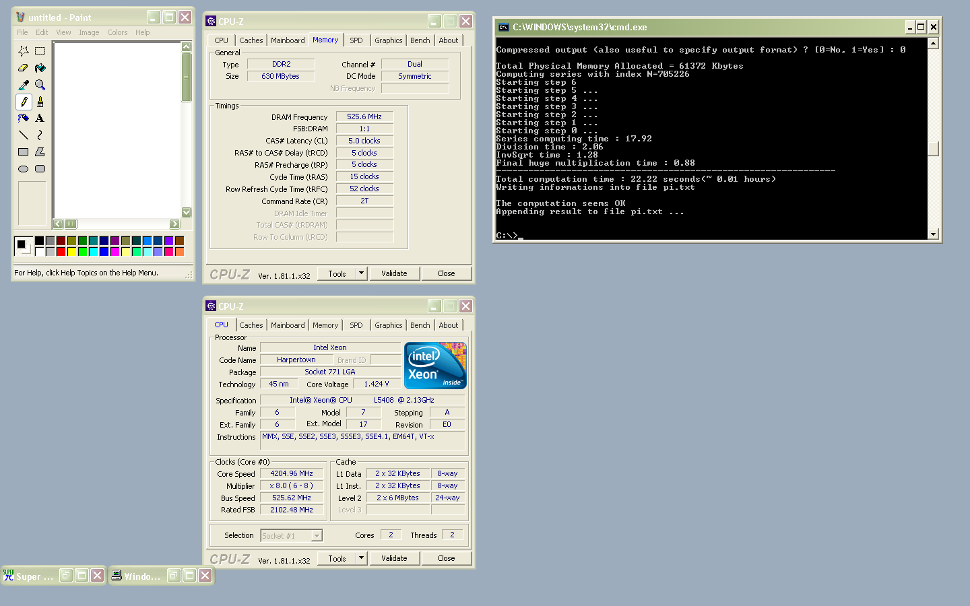Choose the Ellipse tool in Paint
Image resolution: width=970 pixels, height=606 pixels.
[x=24, y=169]
